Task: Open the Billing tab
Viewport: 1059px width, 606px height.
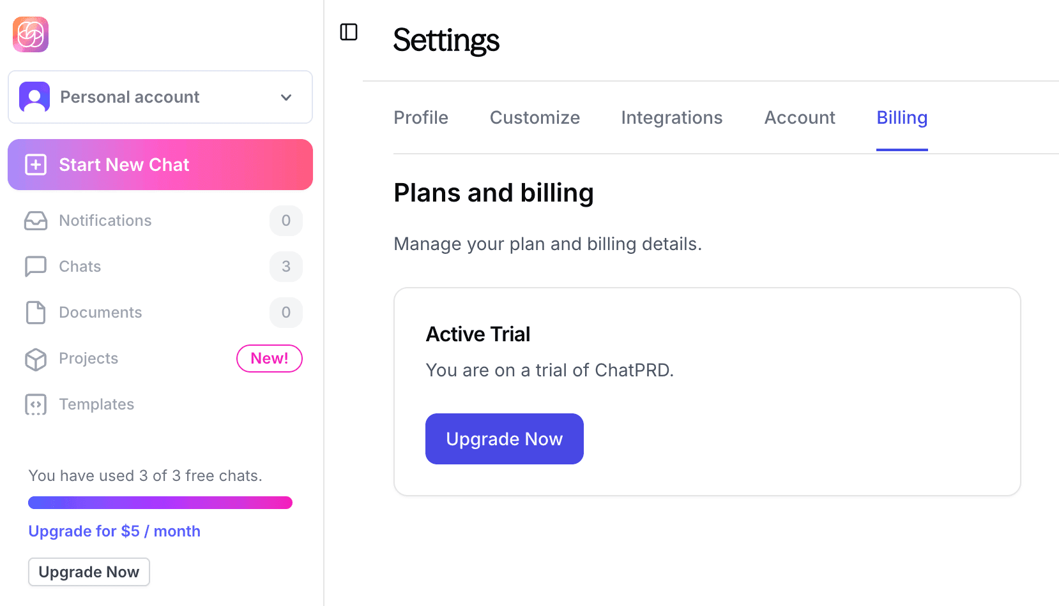Action: tap(902, 117)
